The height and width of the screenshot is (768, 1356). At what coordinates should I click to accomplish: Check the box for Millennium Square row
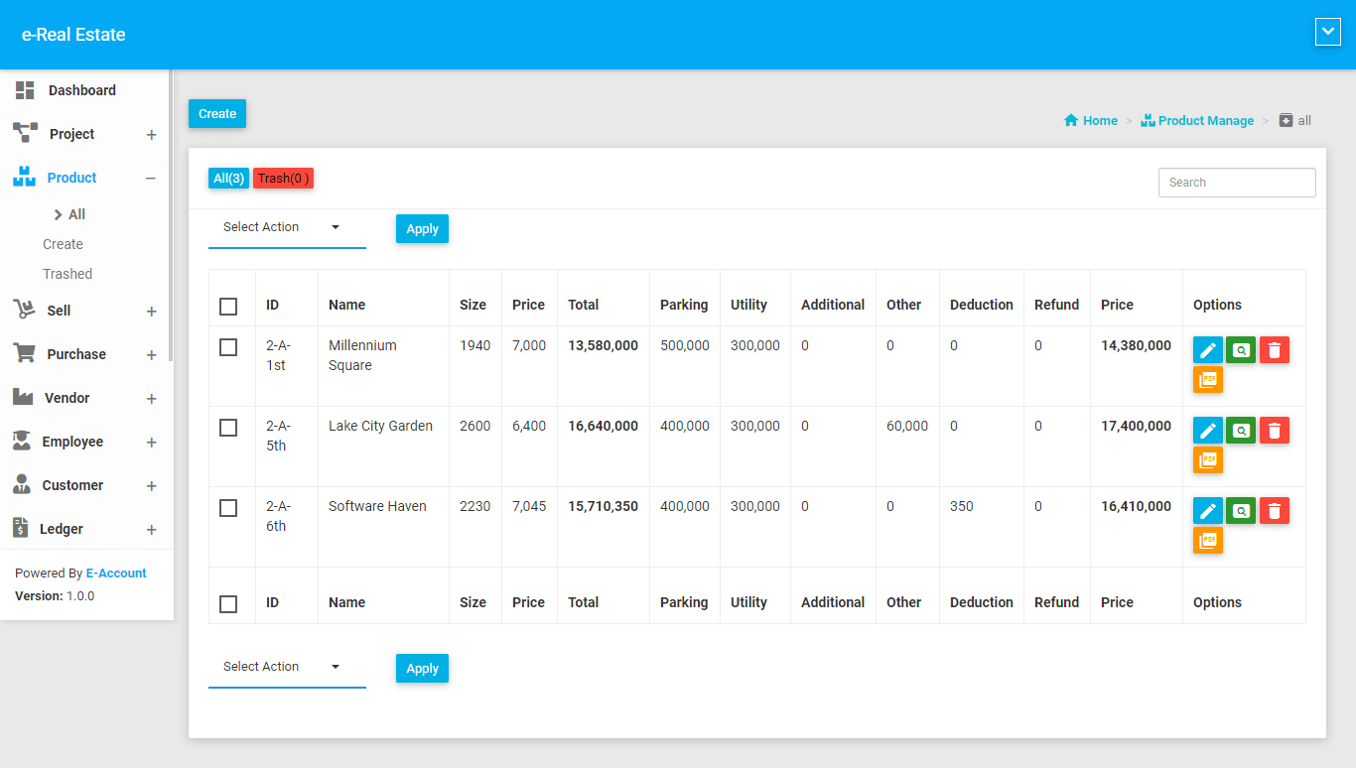228,347
